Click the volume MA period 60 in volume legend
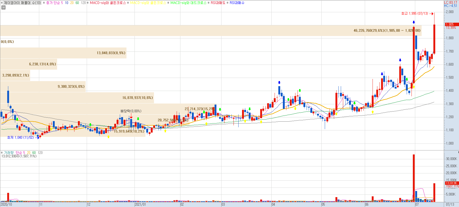Screen dimensions: 459x207 pyautogui.click(x=34, y=153)
